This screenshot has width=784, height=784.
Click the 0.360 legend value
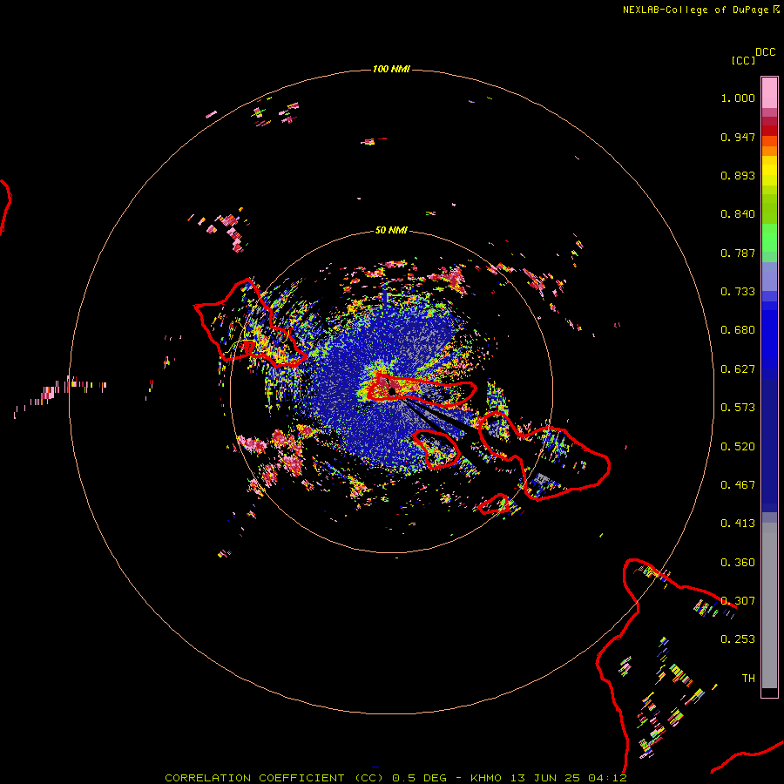click(x=738, y=563)
